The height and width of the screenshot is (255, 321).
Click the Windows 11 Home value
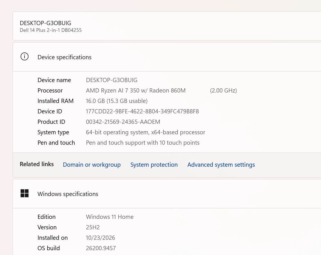pyautogui.click(x=110, y=217)
